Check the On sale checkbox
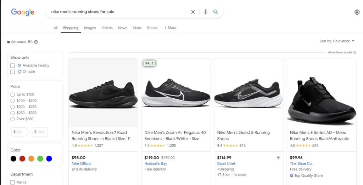This screenshot has width=363, height=185. click(x=12, y=72)
